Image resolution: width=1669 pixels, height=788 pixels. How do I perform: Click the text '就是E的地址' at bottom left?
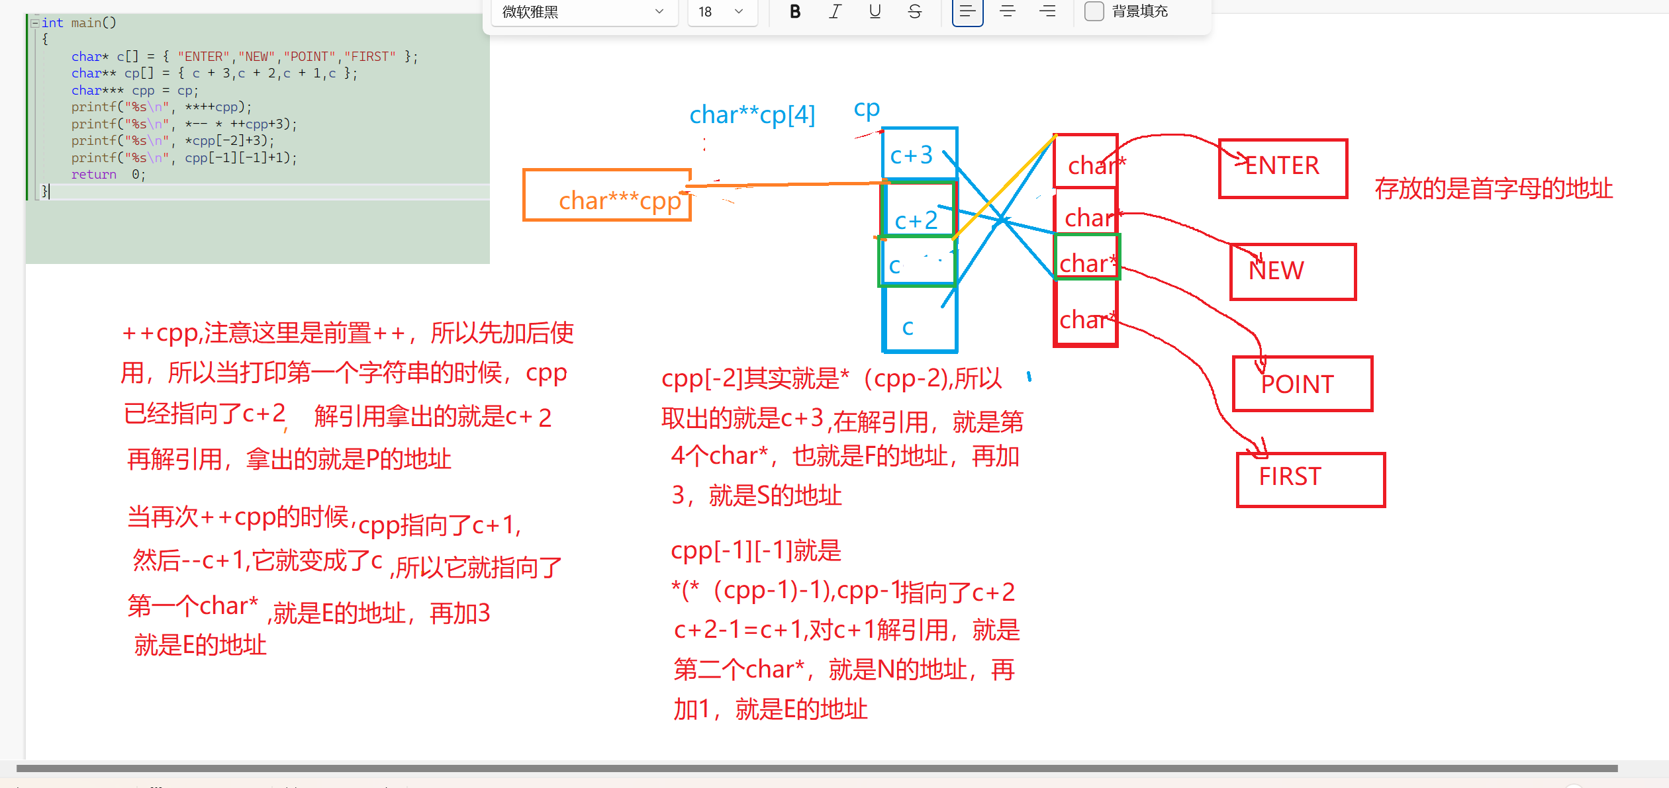pos(201,644)
